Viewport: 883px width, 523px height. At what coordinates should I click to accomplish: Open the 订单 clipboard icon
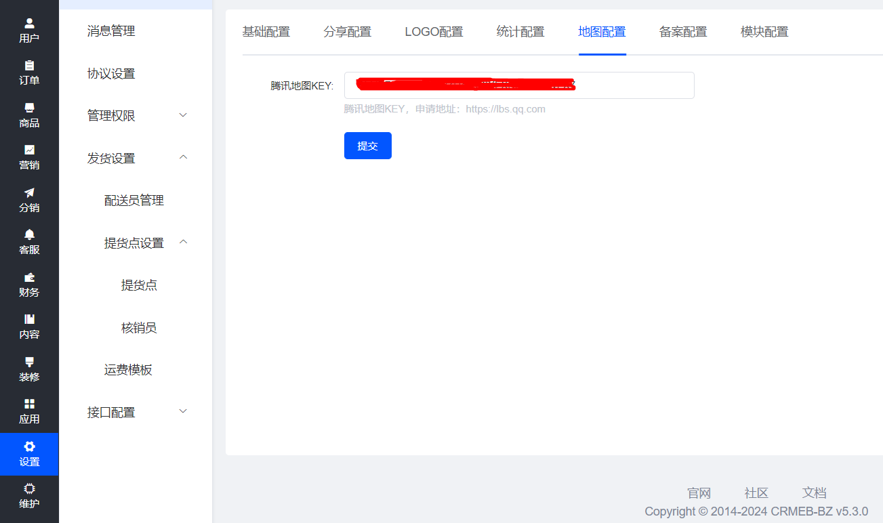[x=29, y=66]
